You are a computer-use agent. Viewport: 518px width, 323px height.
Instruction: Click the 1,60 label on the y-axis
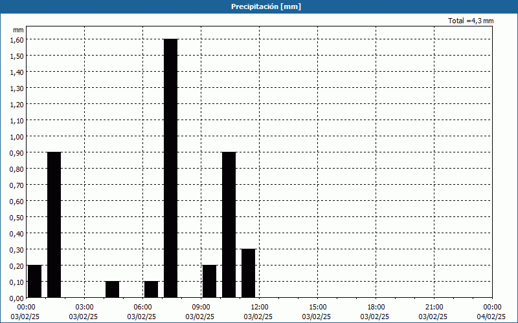17,39
